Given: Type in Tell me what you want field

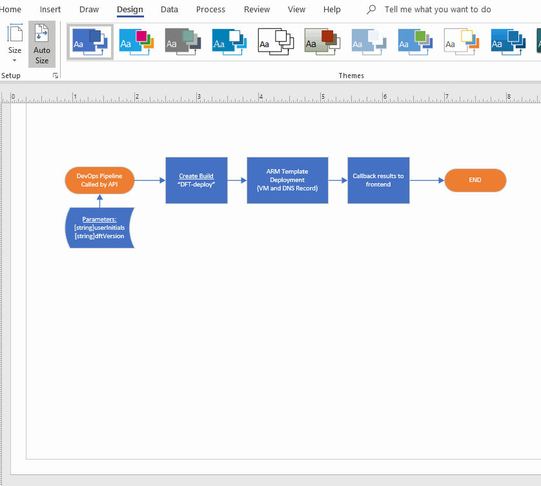Looking at the screenshot, I should click(x=438, y=10).
